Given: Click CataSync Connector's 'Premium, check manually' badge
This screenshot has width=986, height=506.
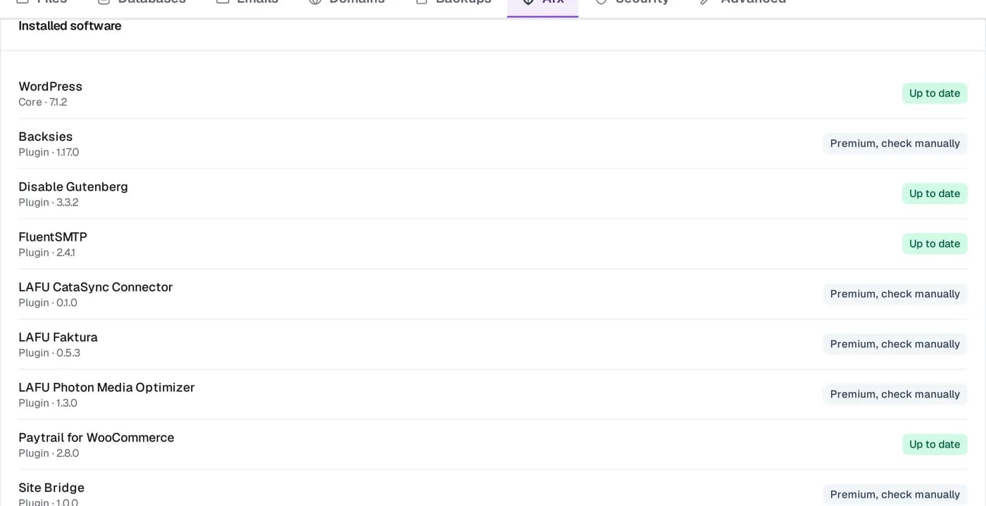Looking at the screenshot, I should tap(895, 294).
